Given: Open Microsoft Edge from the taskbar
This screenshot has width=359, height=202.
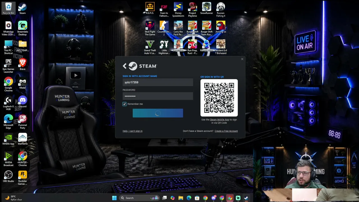Looking at the screenshot, I should [x=189, y=198].
